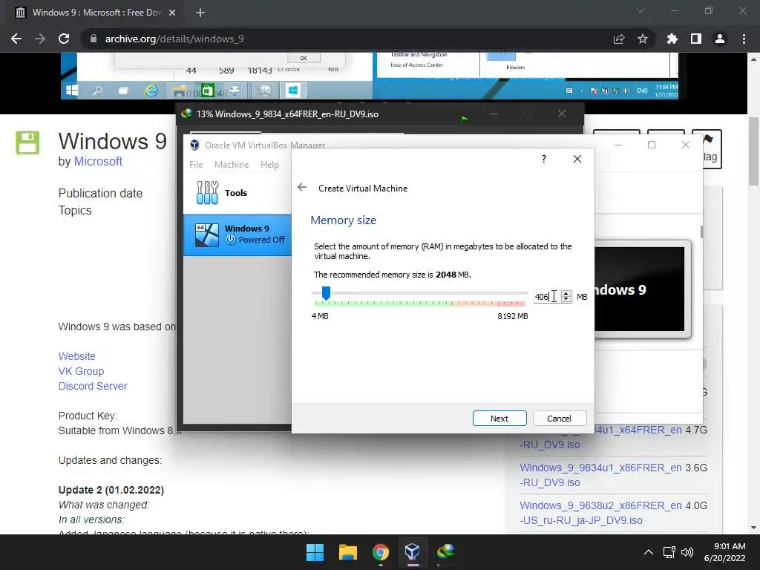This screenshot has height=570, width=760.
Task: Open the Help menu in VirtualBox
Action: click(x=269, y=164)
